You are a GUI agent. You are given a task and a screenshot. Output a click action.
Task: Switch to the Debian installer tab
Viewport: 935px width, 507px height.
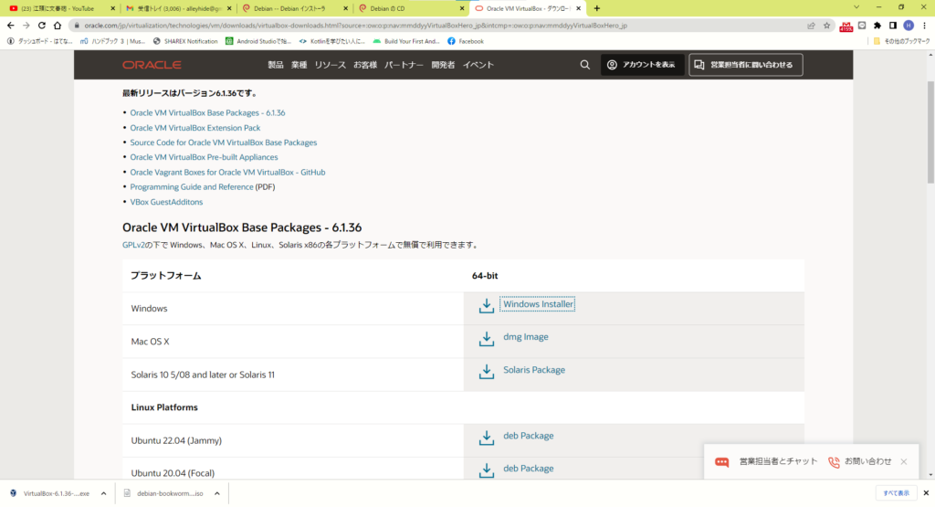pos(295,8)
